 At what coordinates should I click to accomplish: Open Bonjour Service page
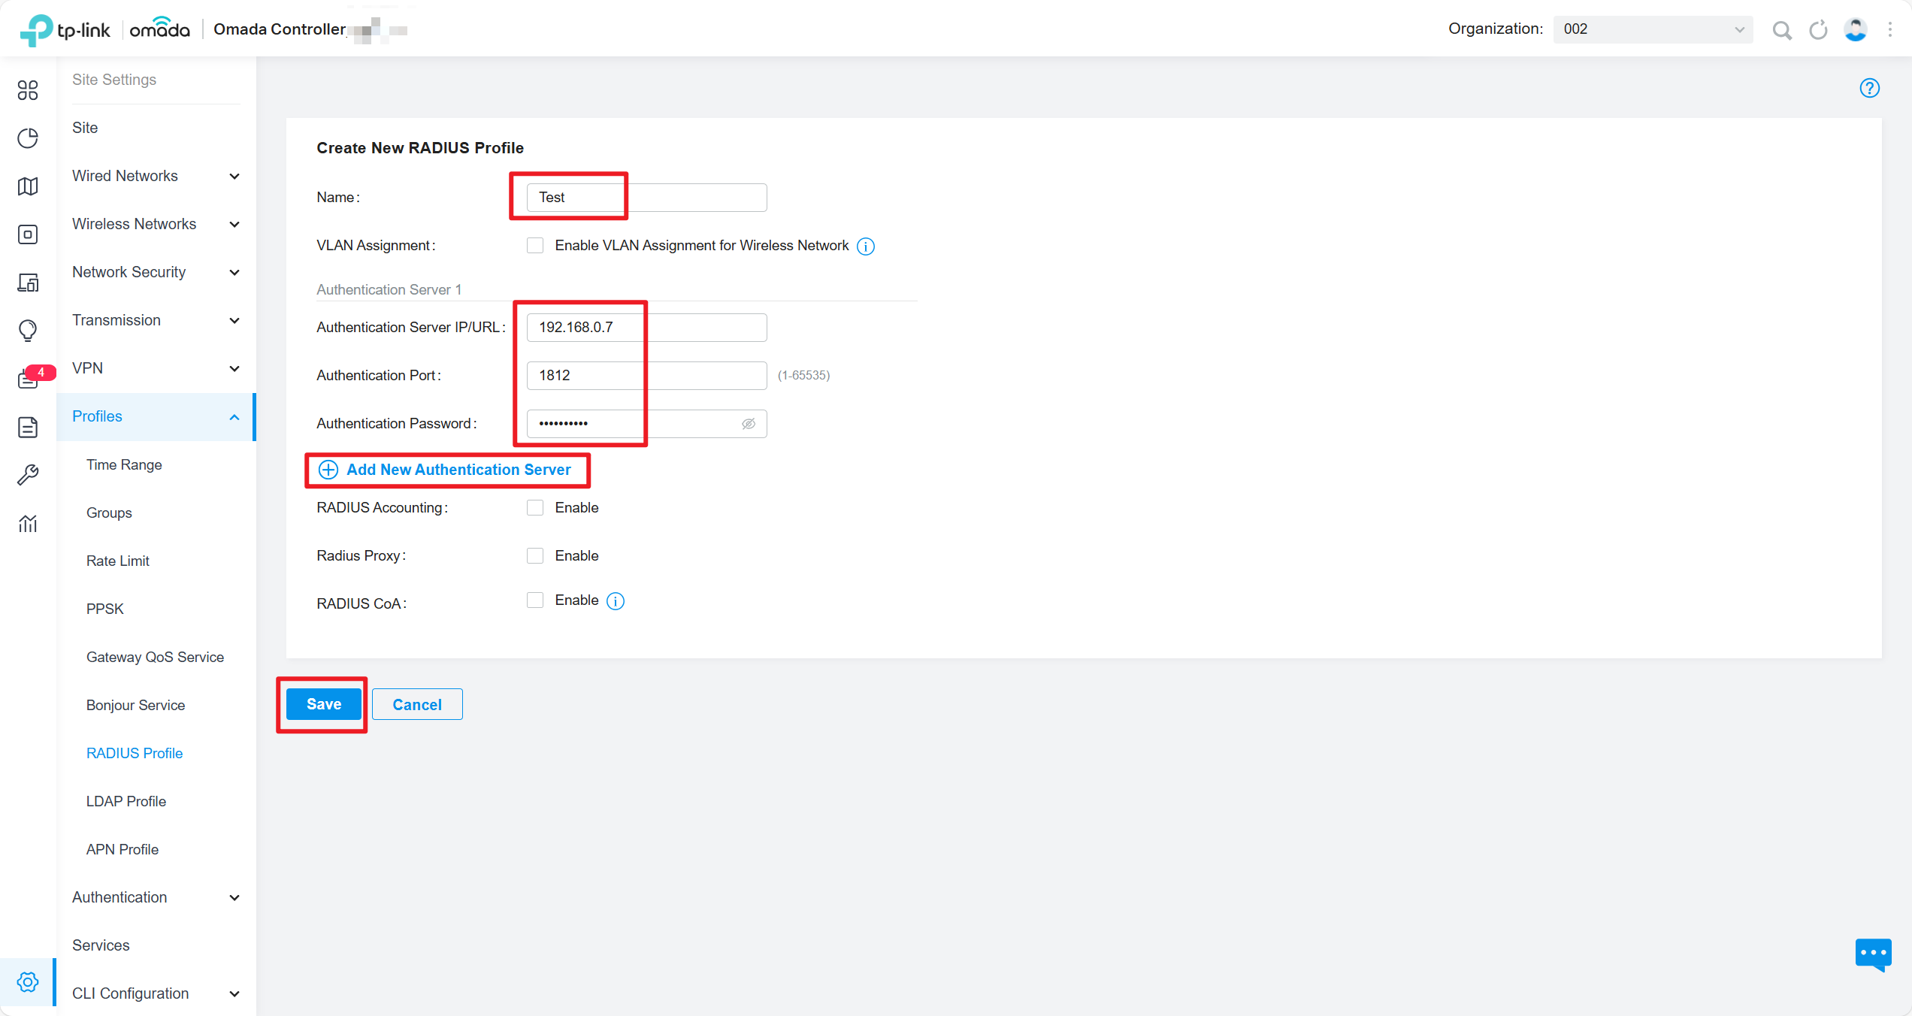(135, 706)
